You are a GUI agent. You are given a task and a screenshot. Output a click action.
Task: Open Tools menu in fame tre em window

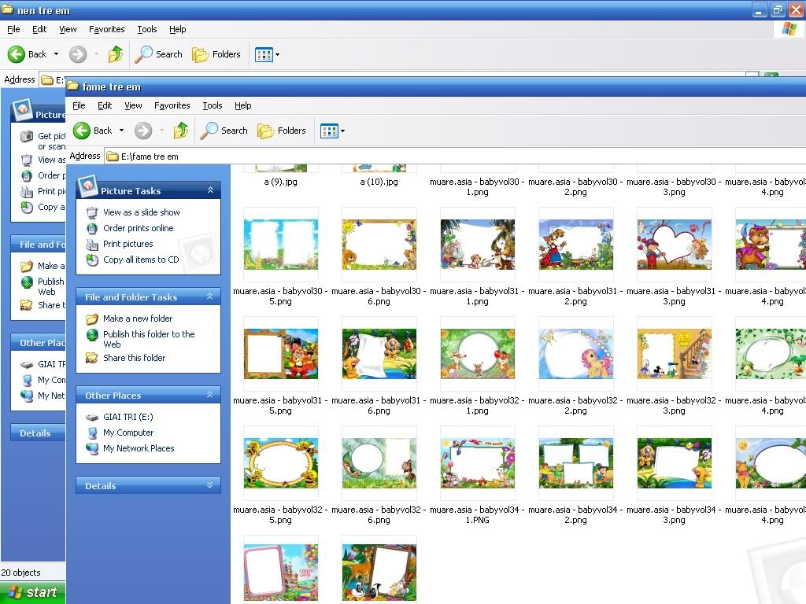click(x=213, y=106)
